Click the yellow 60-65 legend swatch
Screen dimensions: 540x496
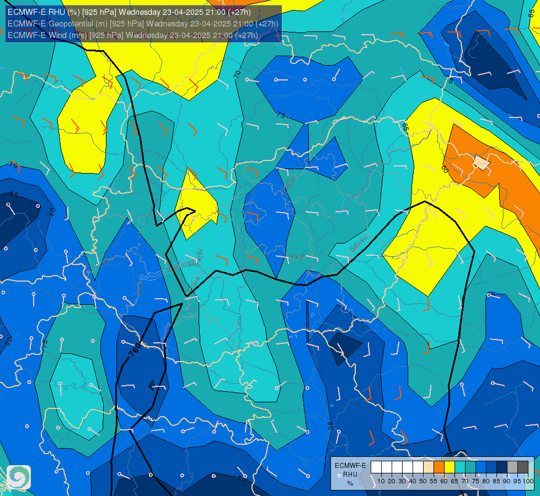pyautogui.click(x=450, y=467)
